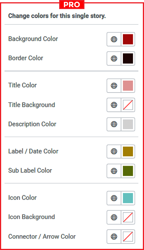Set a color for empty Title Background swatch

(128, 105)
